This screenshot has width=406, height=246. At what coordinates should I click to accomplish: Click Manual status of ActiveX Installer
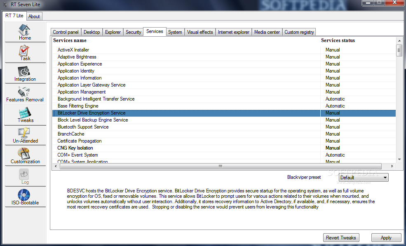(x=333, y=50)
